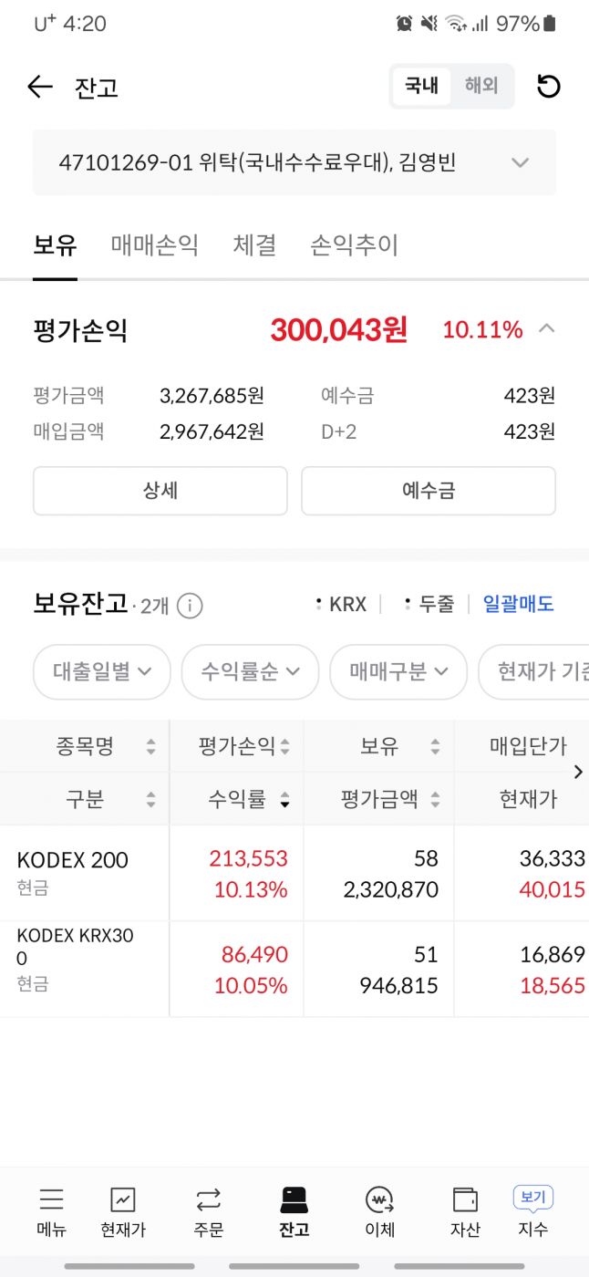589x1277 pixels.
Task: Go to 주문 order icon
Action: click(209, 1199)
